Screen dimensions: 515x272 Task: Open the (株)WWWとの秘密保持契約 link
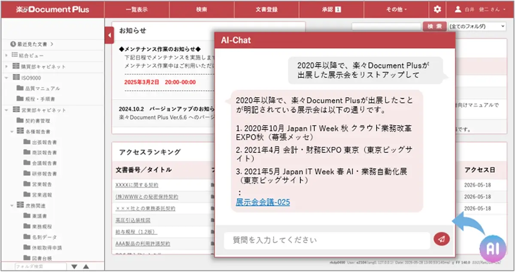tap(147, 196)
